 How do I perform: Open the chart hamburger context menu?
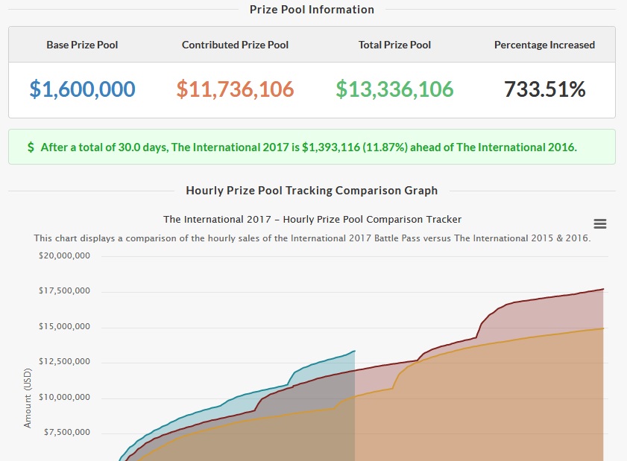[600, 223]
